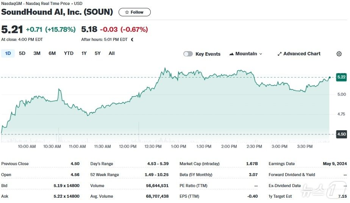350x203 pixels.
Task: Click the after-hours moon icon
Action: (x=132, y=39)
